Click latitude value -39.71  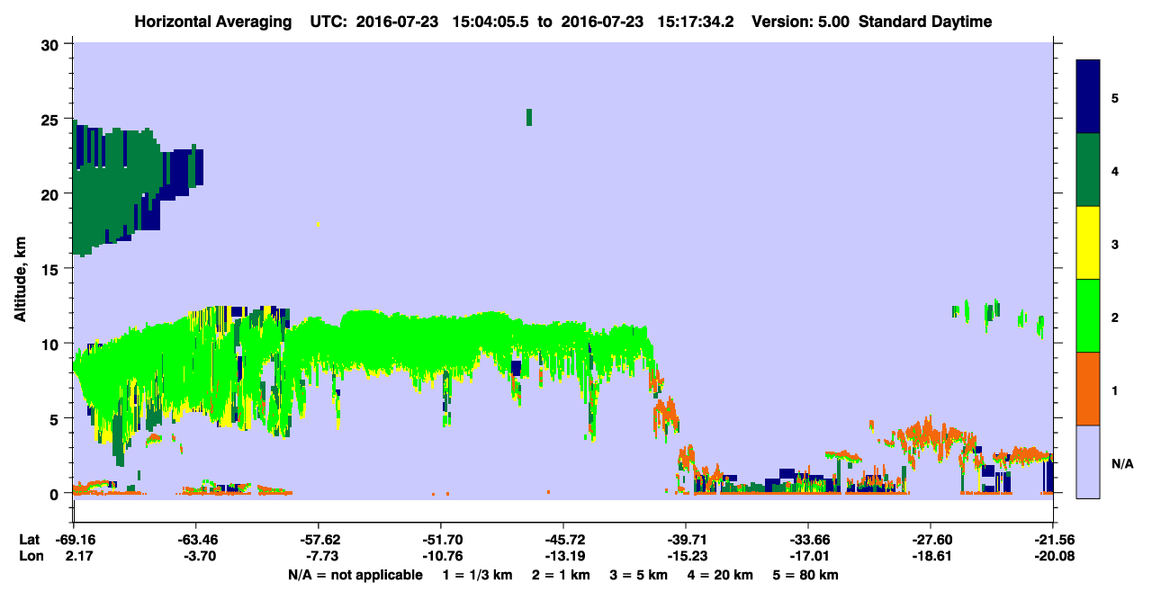click(686, 540)
